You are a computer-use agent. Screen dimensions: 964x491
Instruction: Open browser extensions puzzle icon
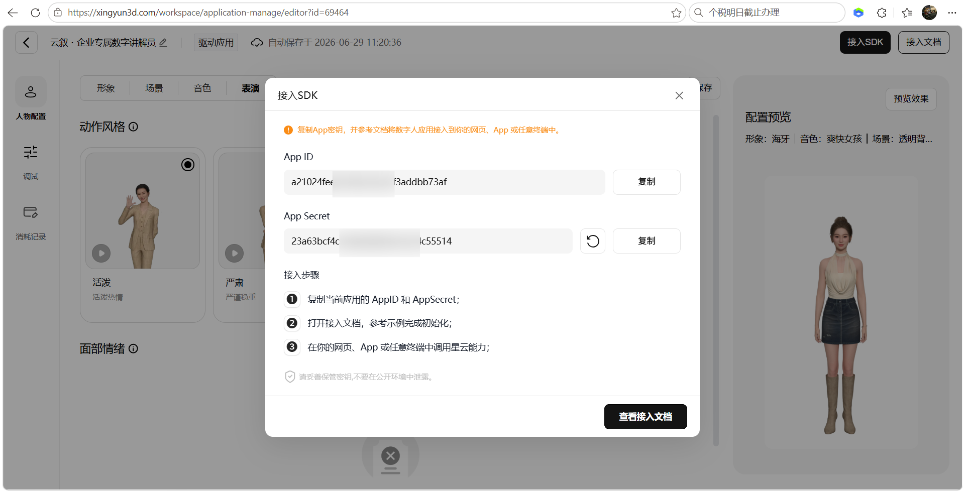pyautogui.click(x=882, y=13)
